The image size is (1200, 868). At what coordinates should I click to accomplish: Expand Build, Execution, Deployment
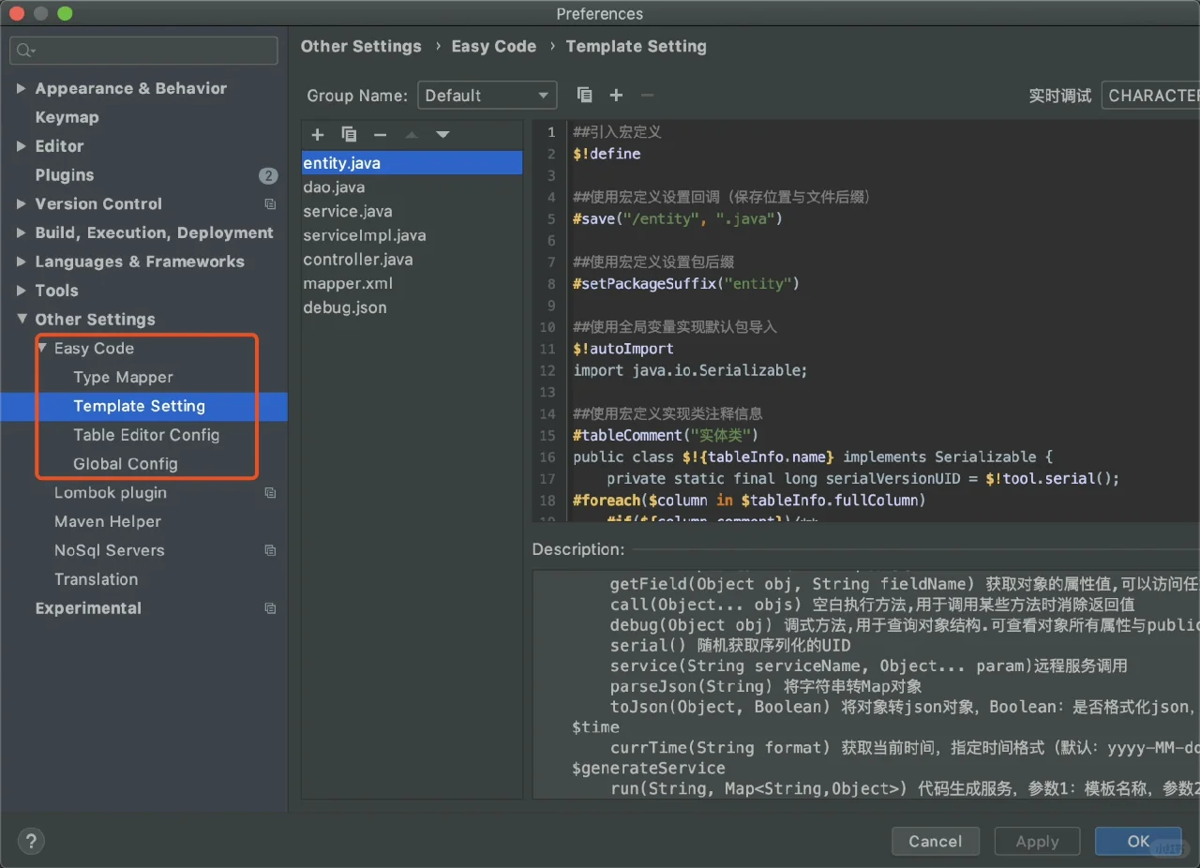(21, 233)
